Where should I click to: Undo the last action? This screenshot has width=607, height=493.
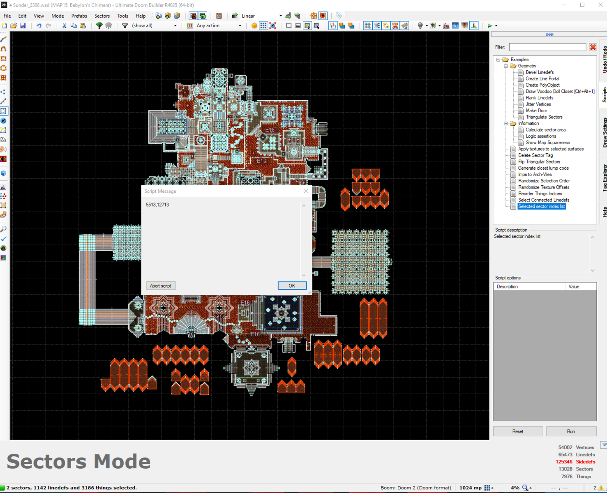pyautogui.click(x=39, y=25)
